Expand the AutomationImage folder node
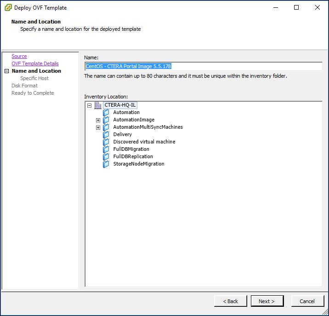329x316 pixels. 98,120
